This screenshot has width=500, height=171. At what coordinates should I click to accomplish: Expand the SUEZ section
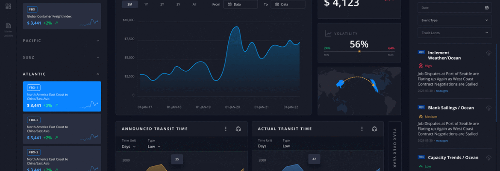pyautogui.click(x=62, y=57)
